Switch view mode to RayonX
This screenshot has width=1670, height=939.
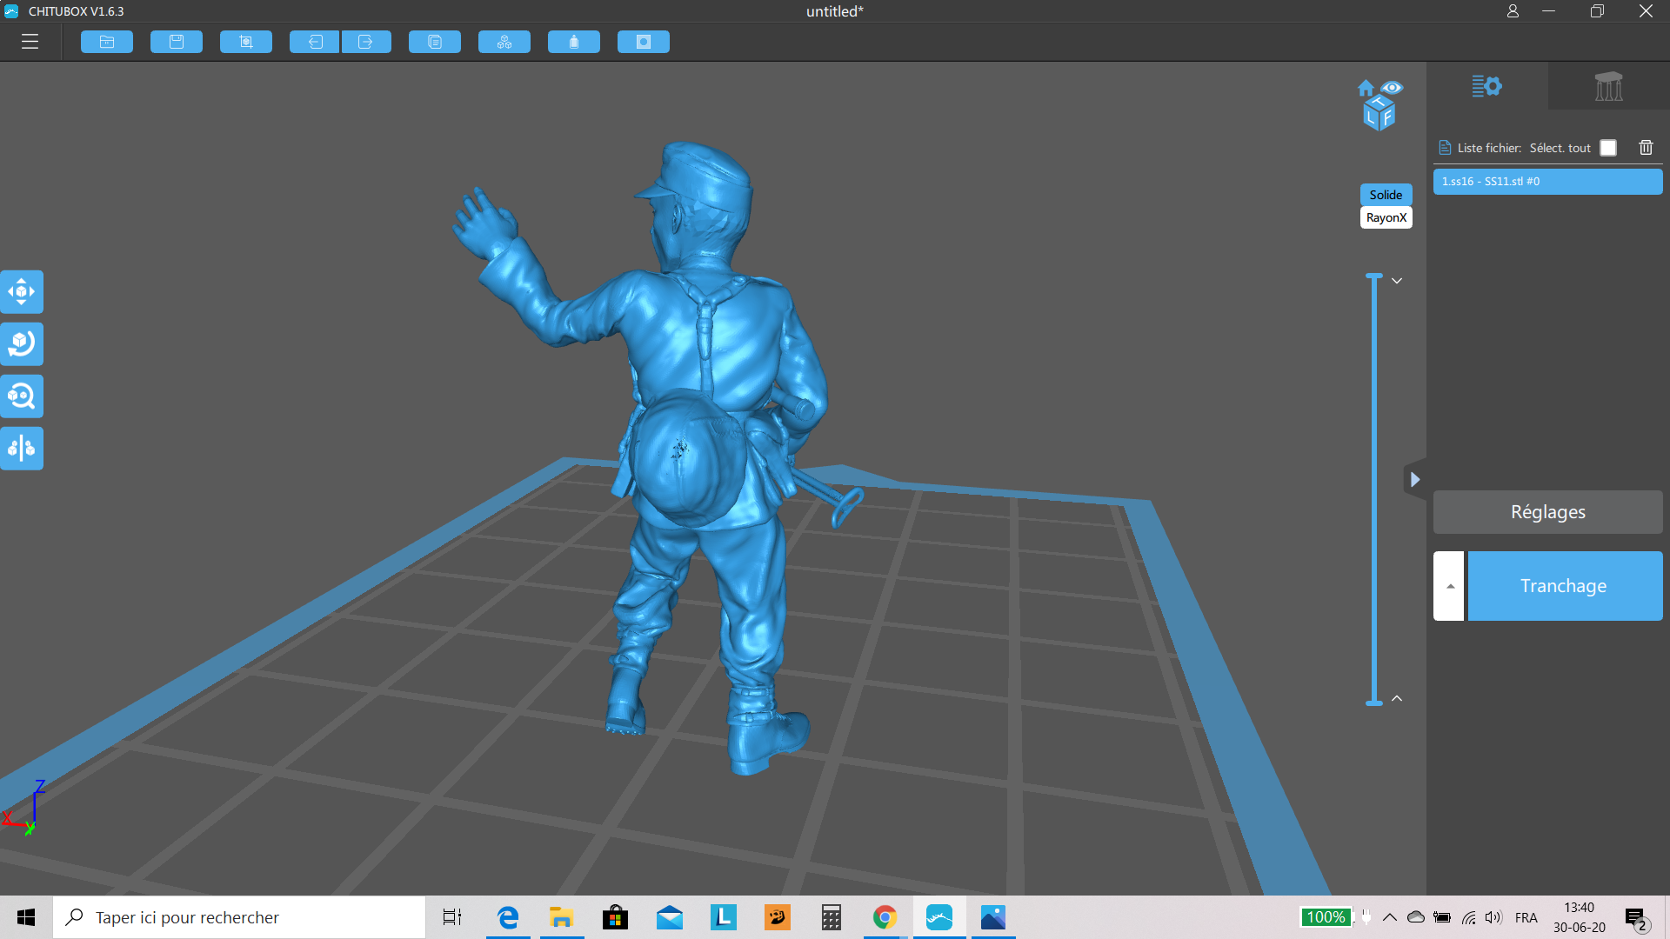pos(1386,217)
